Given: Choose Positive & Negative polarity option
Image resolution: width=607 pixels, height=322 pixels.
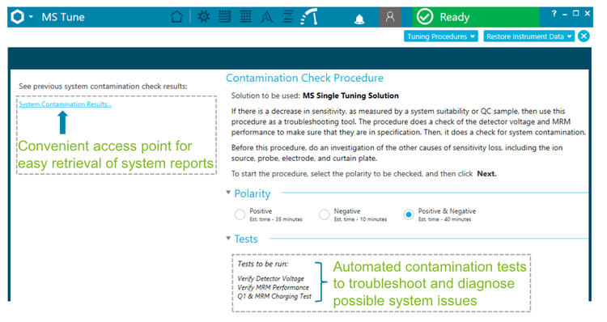Looking at the screenshot, I should tap(409, 214).
